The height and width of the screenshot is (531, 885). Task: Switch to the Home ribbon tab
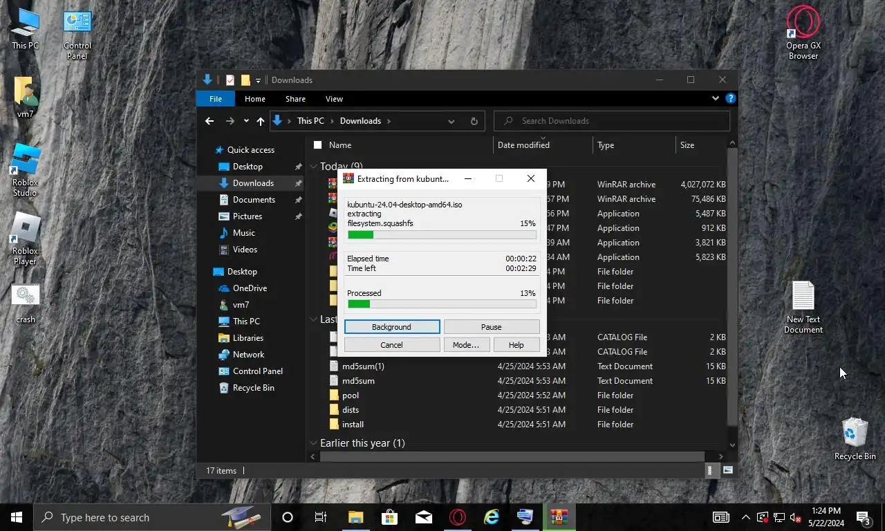pyautogui.click(x=255, y=99)
